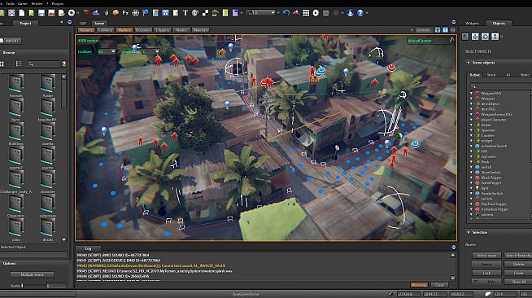Screen dimensions: 532x298
Task: Toggle the Clippers viewport filter
Action: 163,30
